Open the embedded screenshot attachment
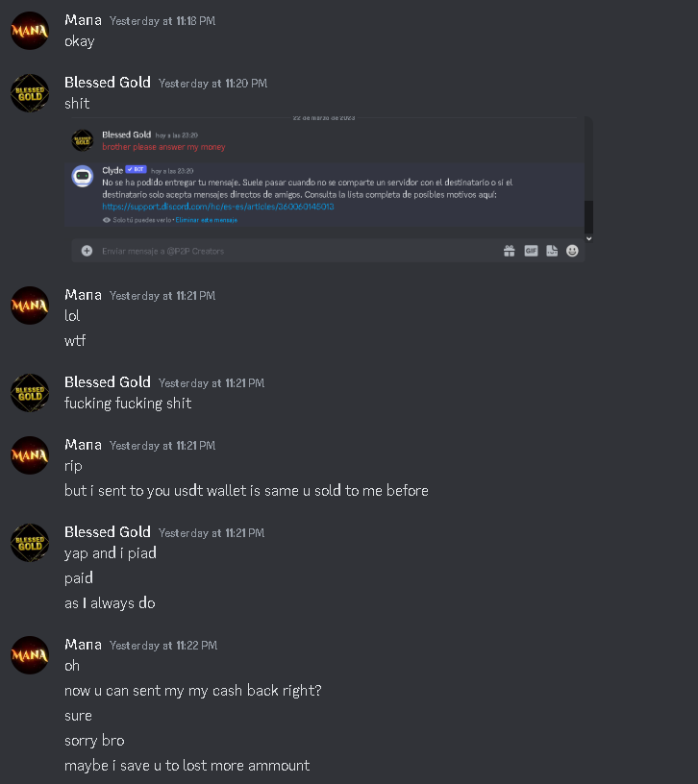698x784 pixels. (328, 189)
